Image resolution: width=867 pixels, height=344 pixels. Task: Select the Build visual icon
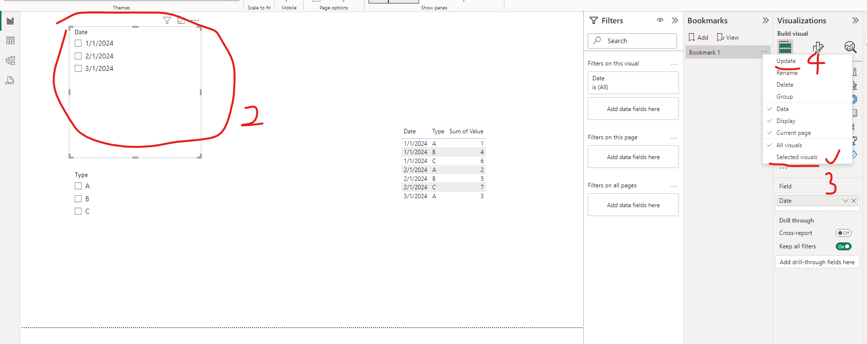tap(785, 47)
